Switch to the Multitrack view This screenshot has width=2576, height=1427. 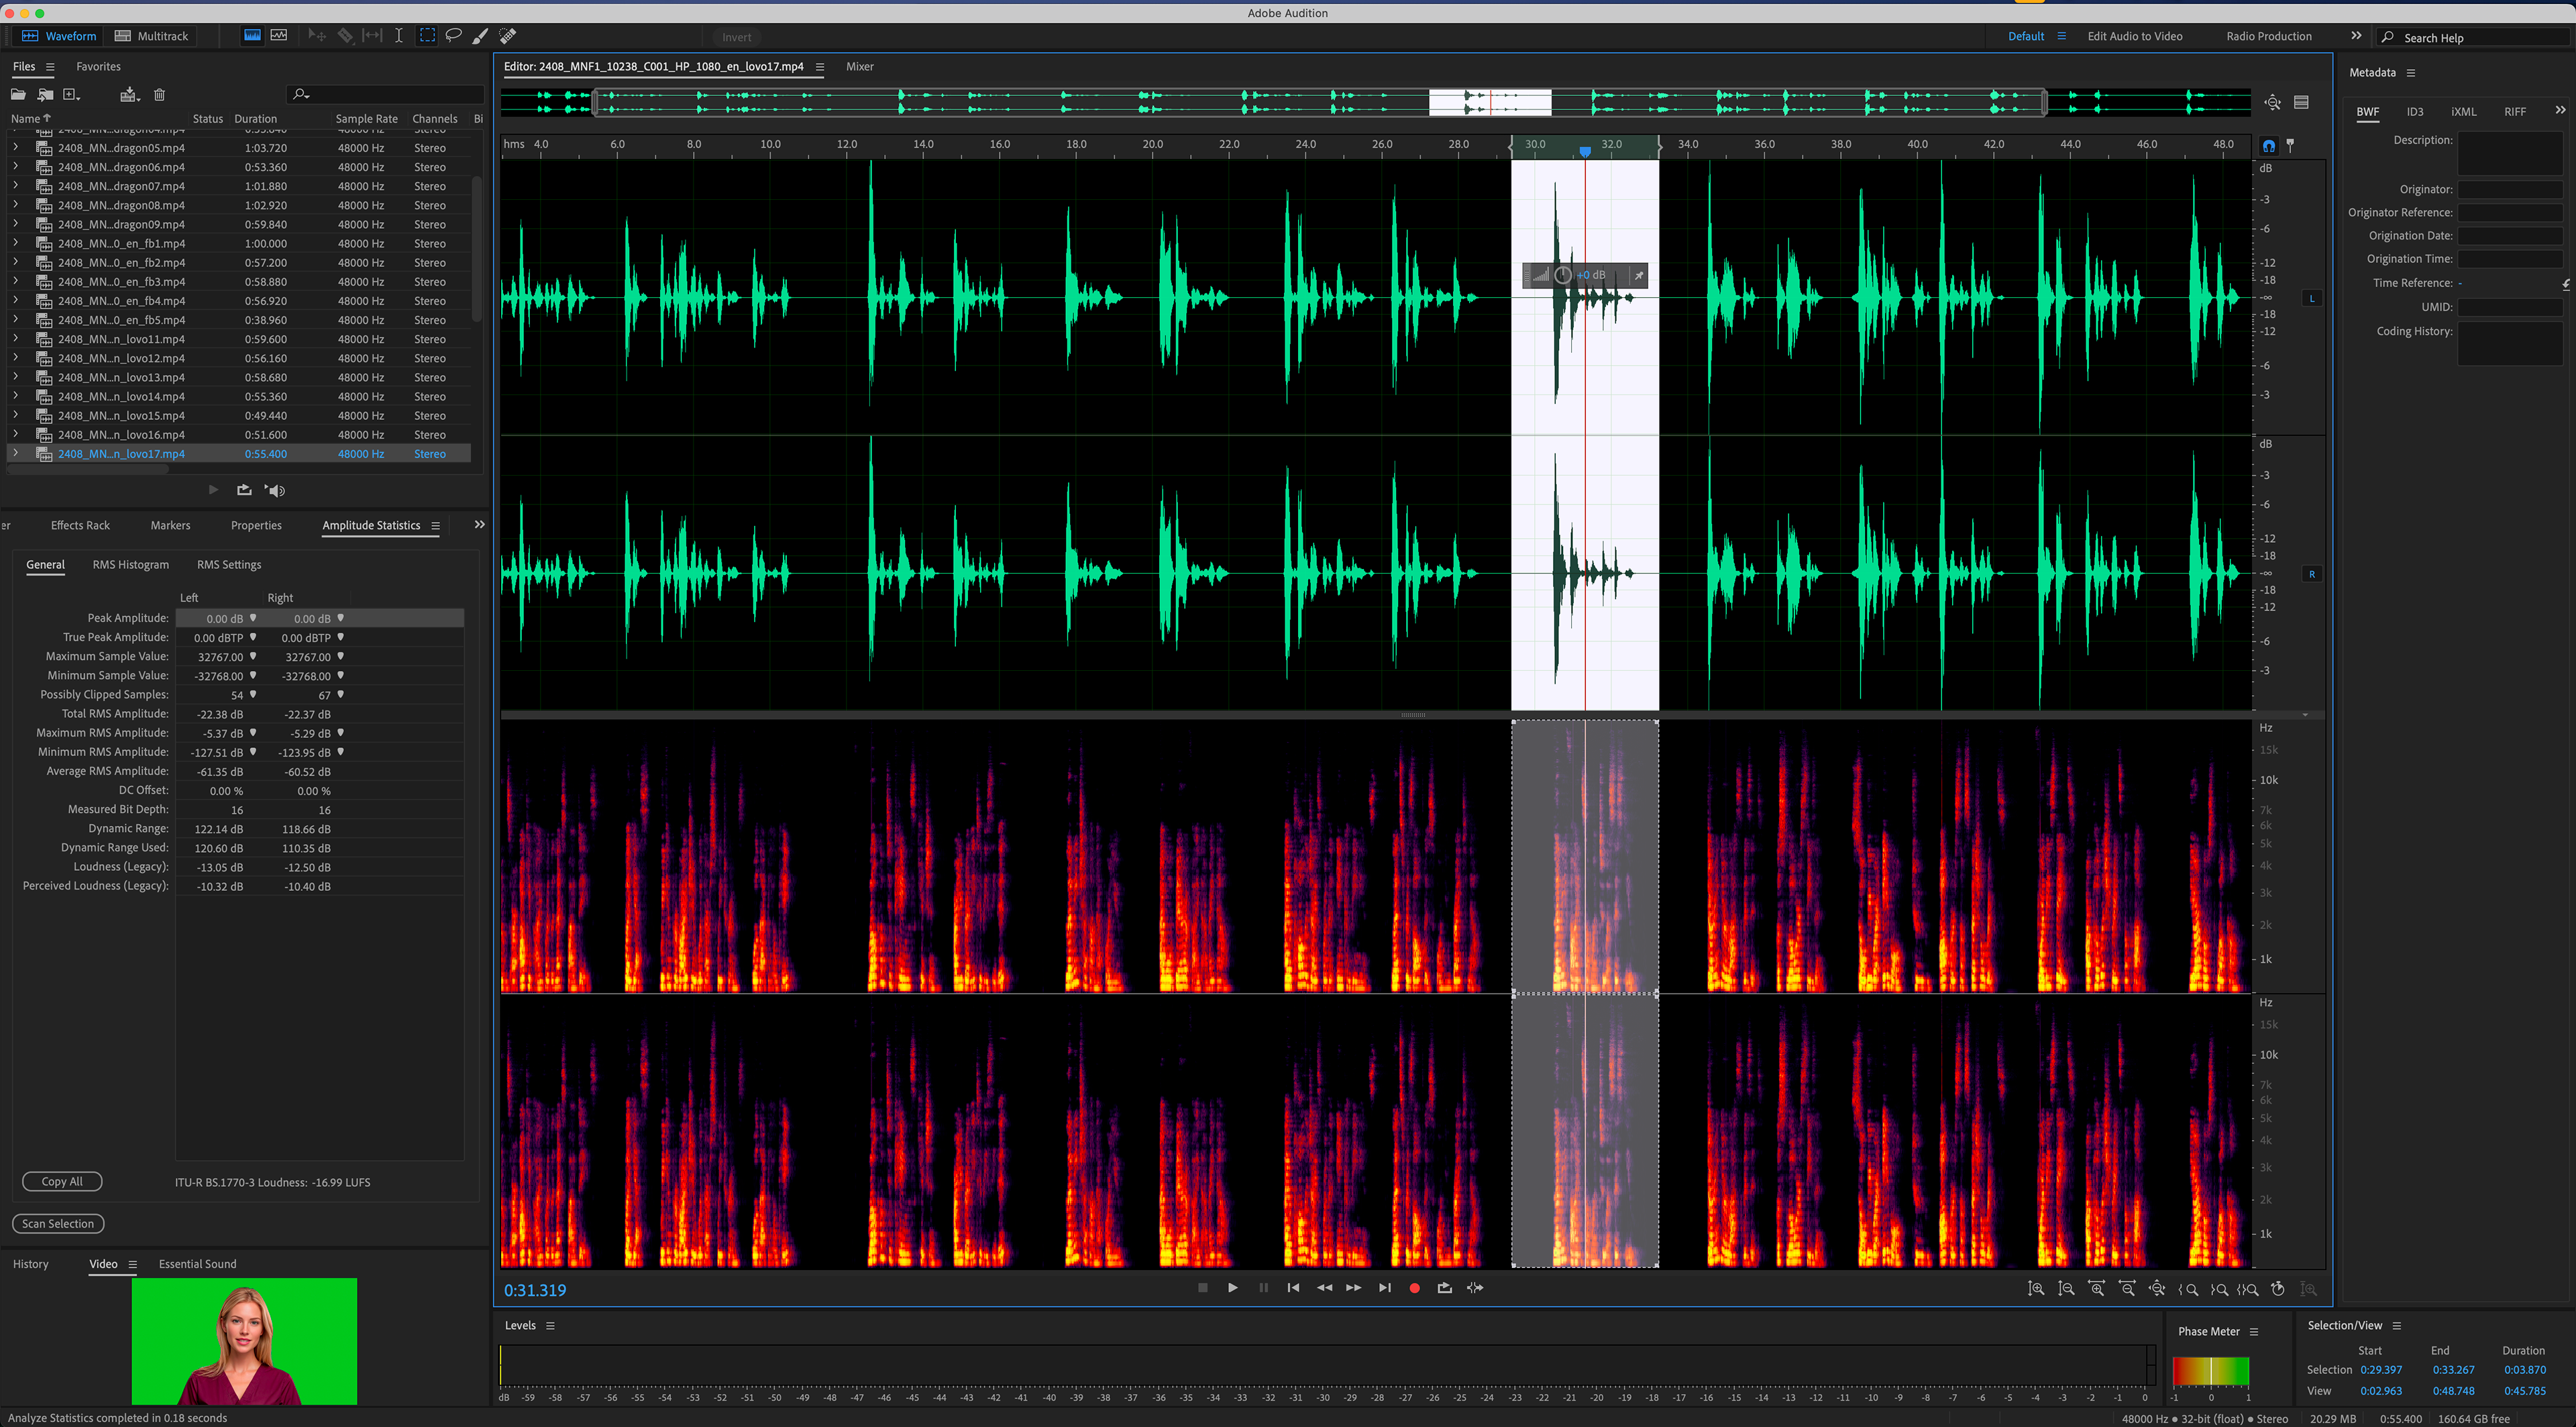pyautogui.click(x=152, y=36)
